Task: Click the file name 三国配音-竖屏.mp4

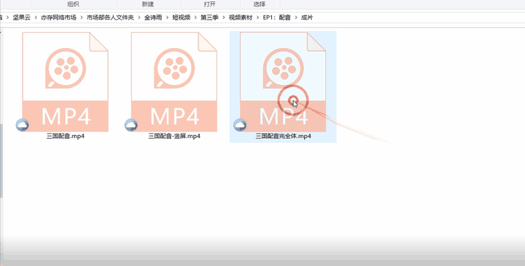Action: pos(174,136)
